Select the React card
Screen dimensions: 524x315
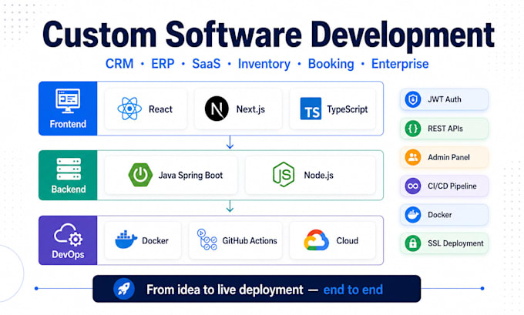[x=146, y=109]
